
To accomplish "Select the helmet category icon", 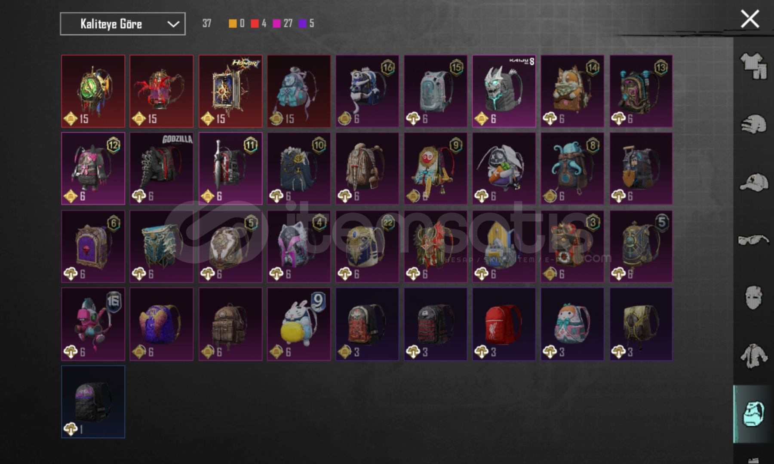I will [754, 125].
